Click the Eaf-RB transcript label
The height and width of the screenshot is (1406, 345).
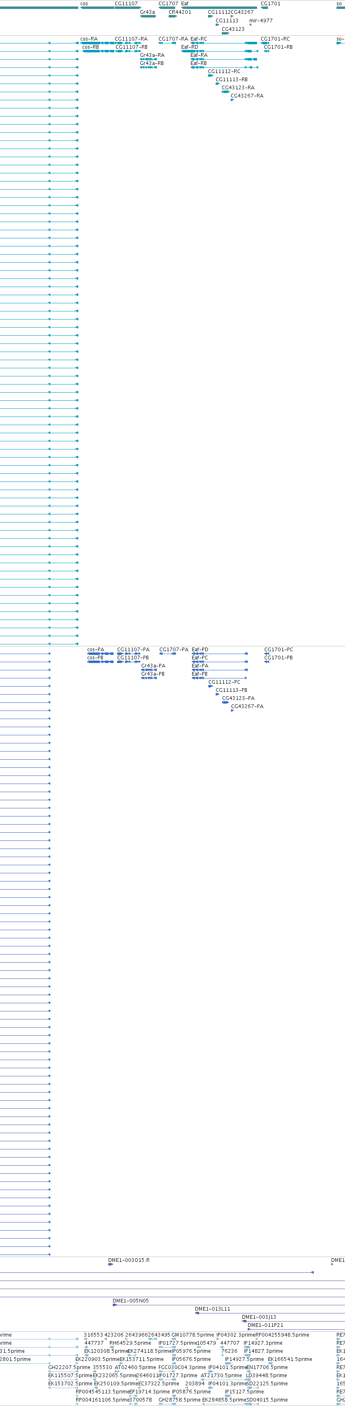click(x=198, y=63)
